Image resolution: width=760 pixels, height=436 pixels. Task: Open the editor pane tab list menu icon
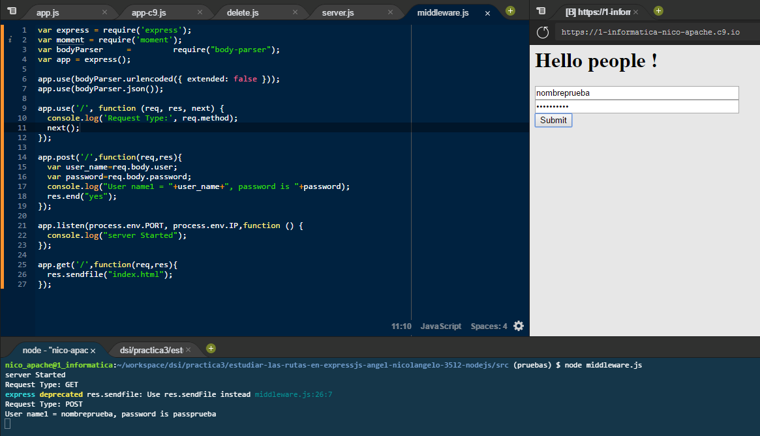(x=12, y=10)
